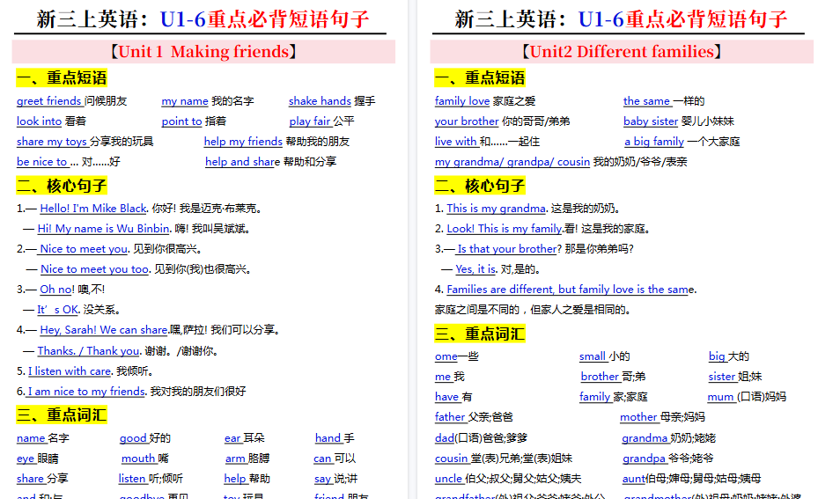Click the Unit 1 Making friends heading
The width and height of the screenshot is (818, 499).
click(203, 52)
